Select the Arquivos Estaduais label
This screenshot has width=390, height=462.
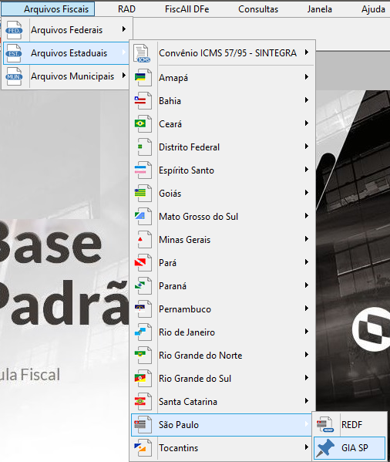[69, 53]
